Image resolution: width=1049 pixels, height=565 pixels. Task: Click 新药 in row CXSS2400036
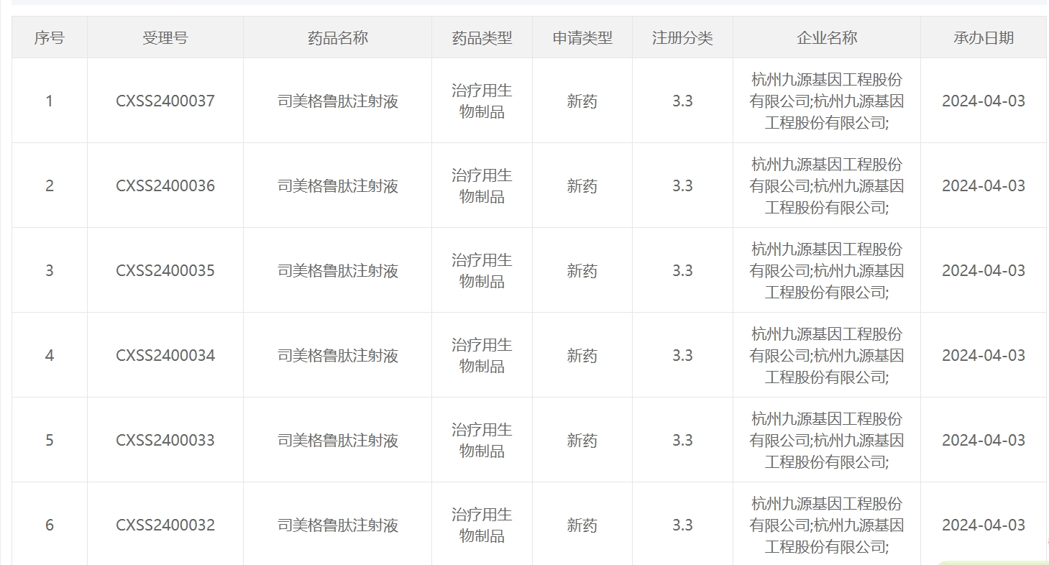(582, 186)
